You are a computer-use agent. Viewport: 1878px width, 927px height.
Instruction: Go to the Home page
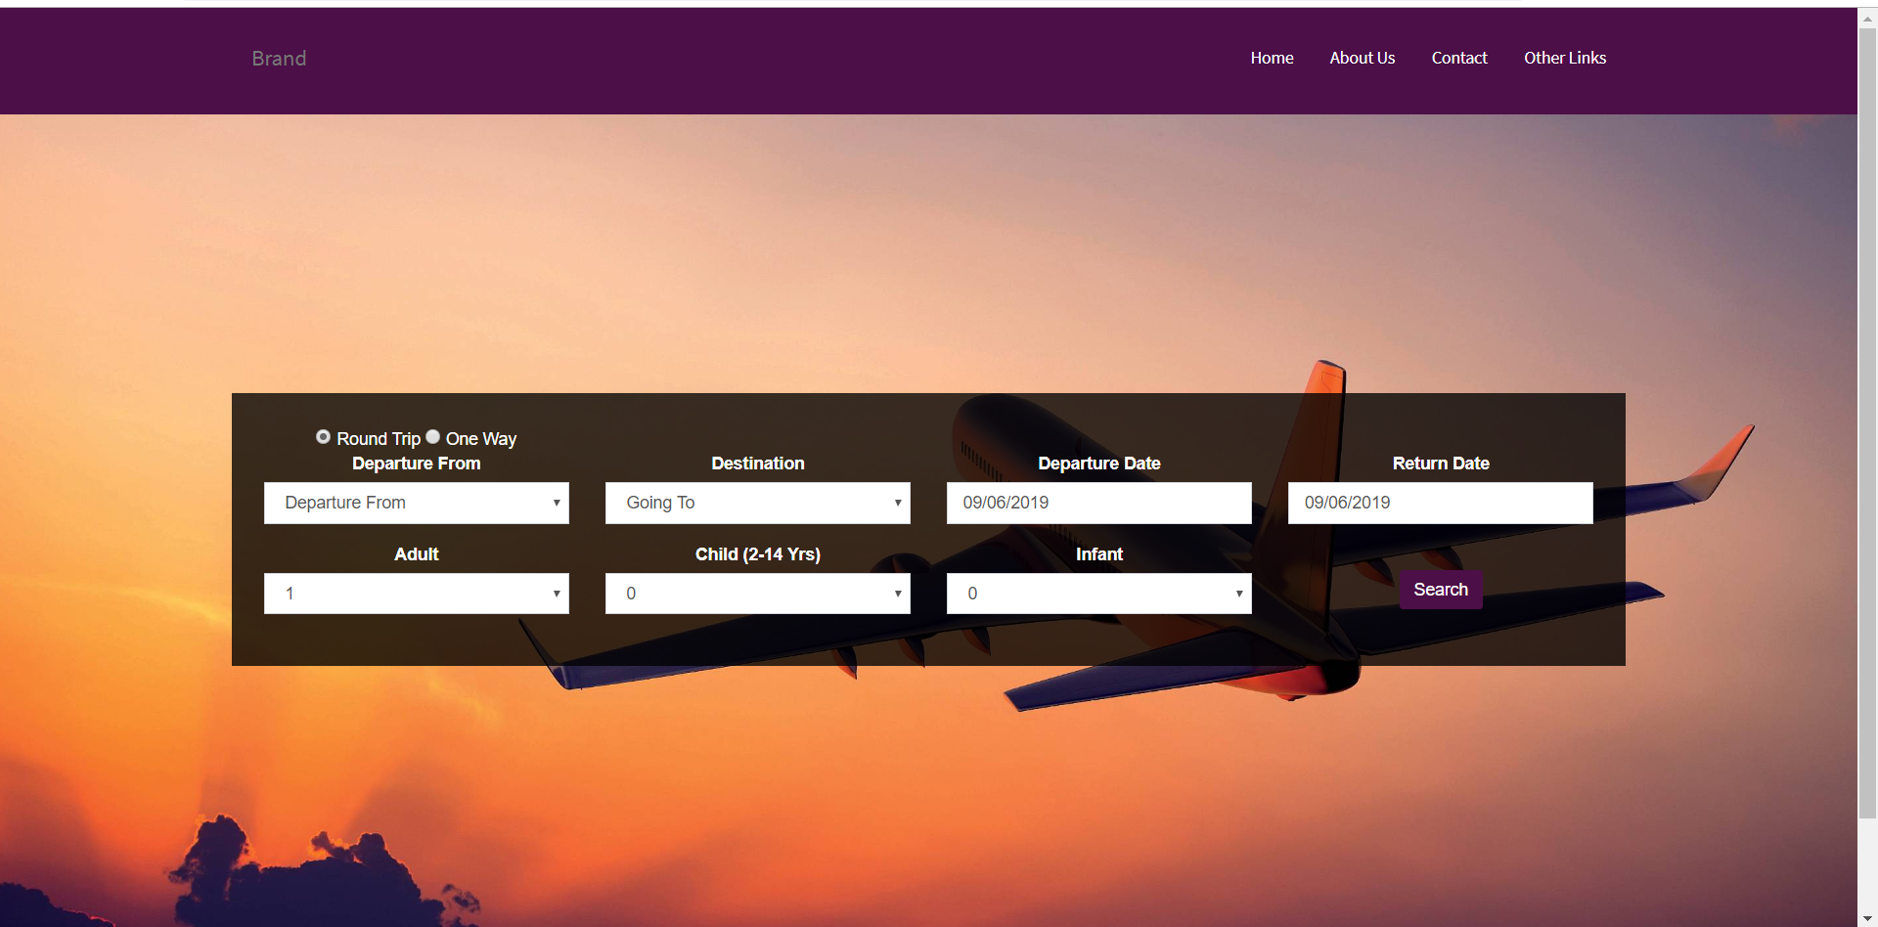[x=1272, y=59]
